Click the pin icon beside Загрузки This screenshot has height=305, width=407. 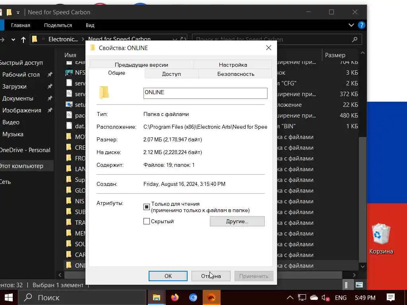point(50,87)
